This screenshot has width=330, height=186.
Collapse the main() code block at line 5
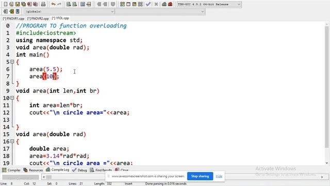(12, 62)
